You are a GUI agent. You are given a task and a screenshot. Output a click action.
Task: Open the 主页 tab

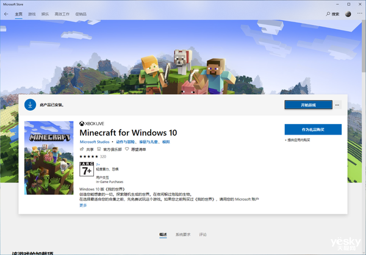coord(18,14)
